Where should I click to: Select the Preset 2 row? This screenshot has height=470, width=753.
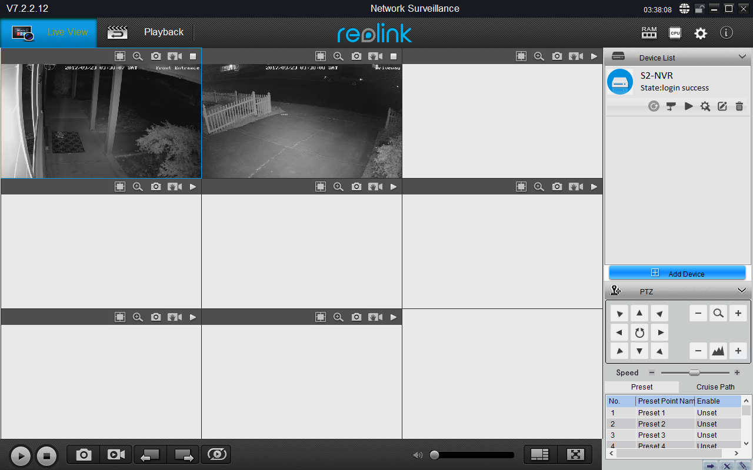pos(652,424)
